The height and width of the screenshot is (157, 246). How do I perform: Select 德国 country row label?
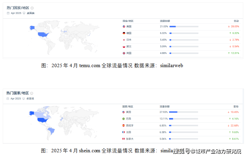tap(129, 33)
